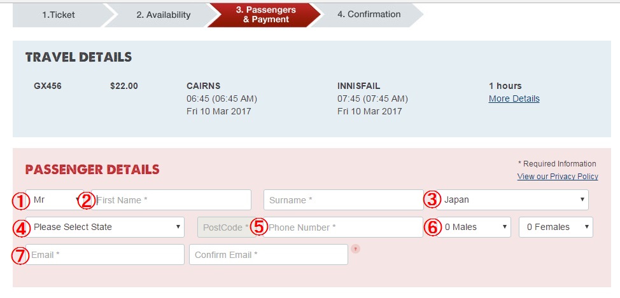
Task: Click the circled number 3 marker
Action: click(433, 200)
